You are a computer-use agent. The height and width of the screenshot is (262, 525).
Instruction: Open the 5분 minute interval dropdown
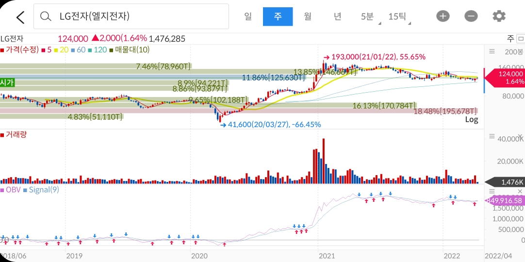click(x=368, y=16)
